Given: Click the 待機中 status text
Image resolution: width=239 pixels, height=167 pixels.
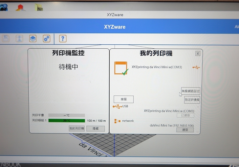Looking at the screenshot, I should click(x=68, y=67).
